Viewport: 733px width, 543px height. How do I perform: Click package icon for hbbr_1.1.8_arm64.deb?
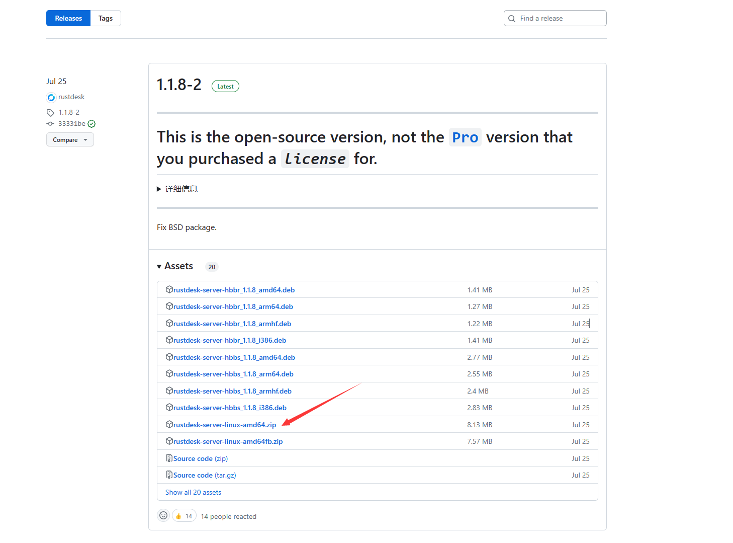169,306
